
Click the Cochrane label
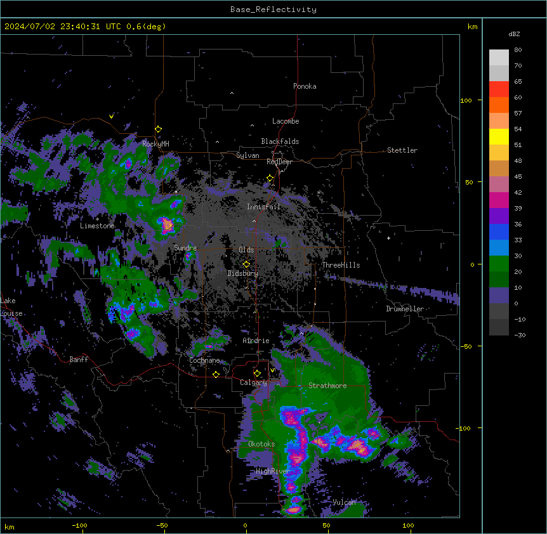click(x=204, y=360)
